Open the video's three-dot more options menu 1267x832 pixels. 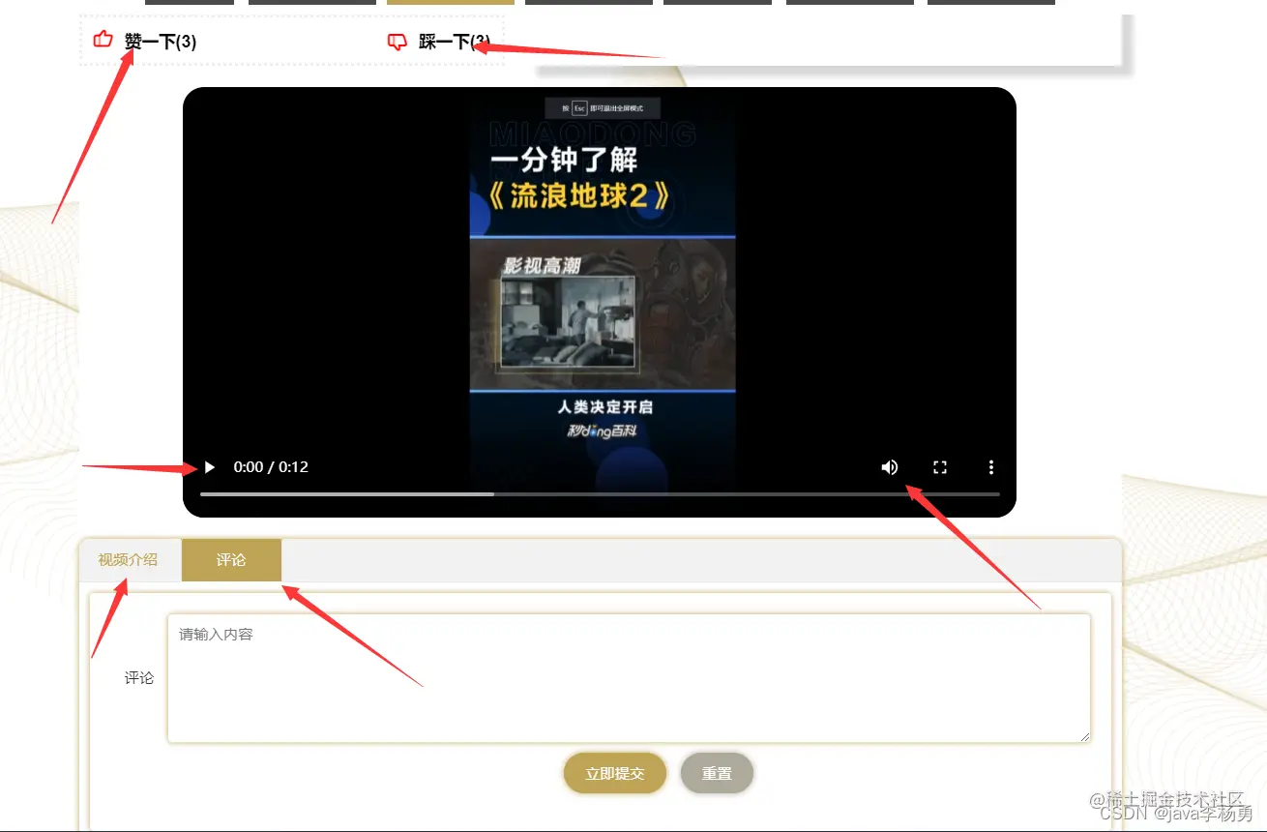pyautogui.click(x=991, y=467)
